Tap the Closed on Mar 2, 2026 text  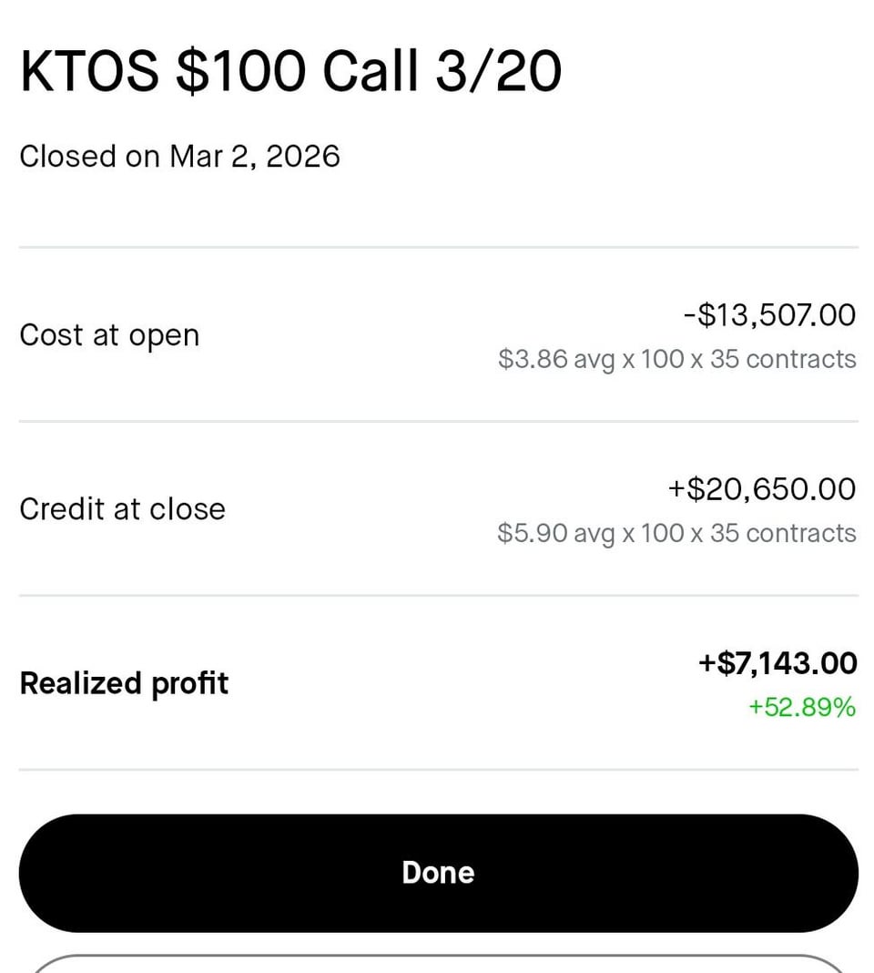179,157
